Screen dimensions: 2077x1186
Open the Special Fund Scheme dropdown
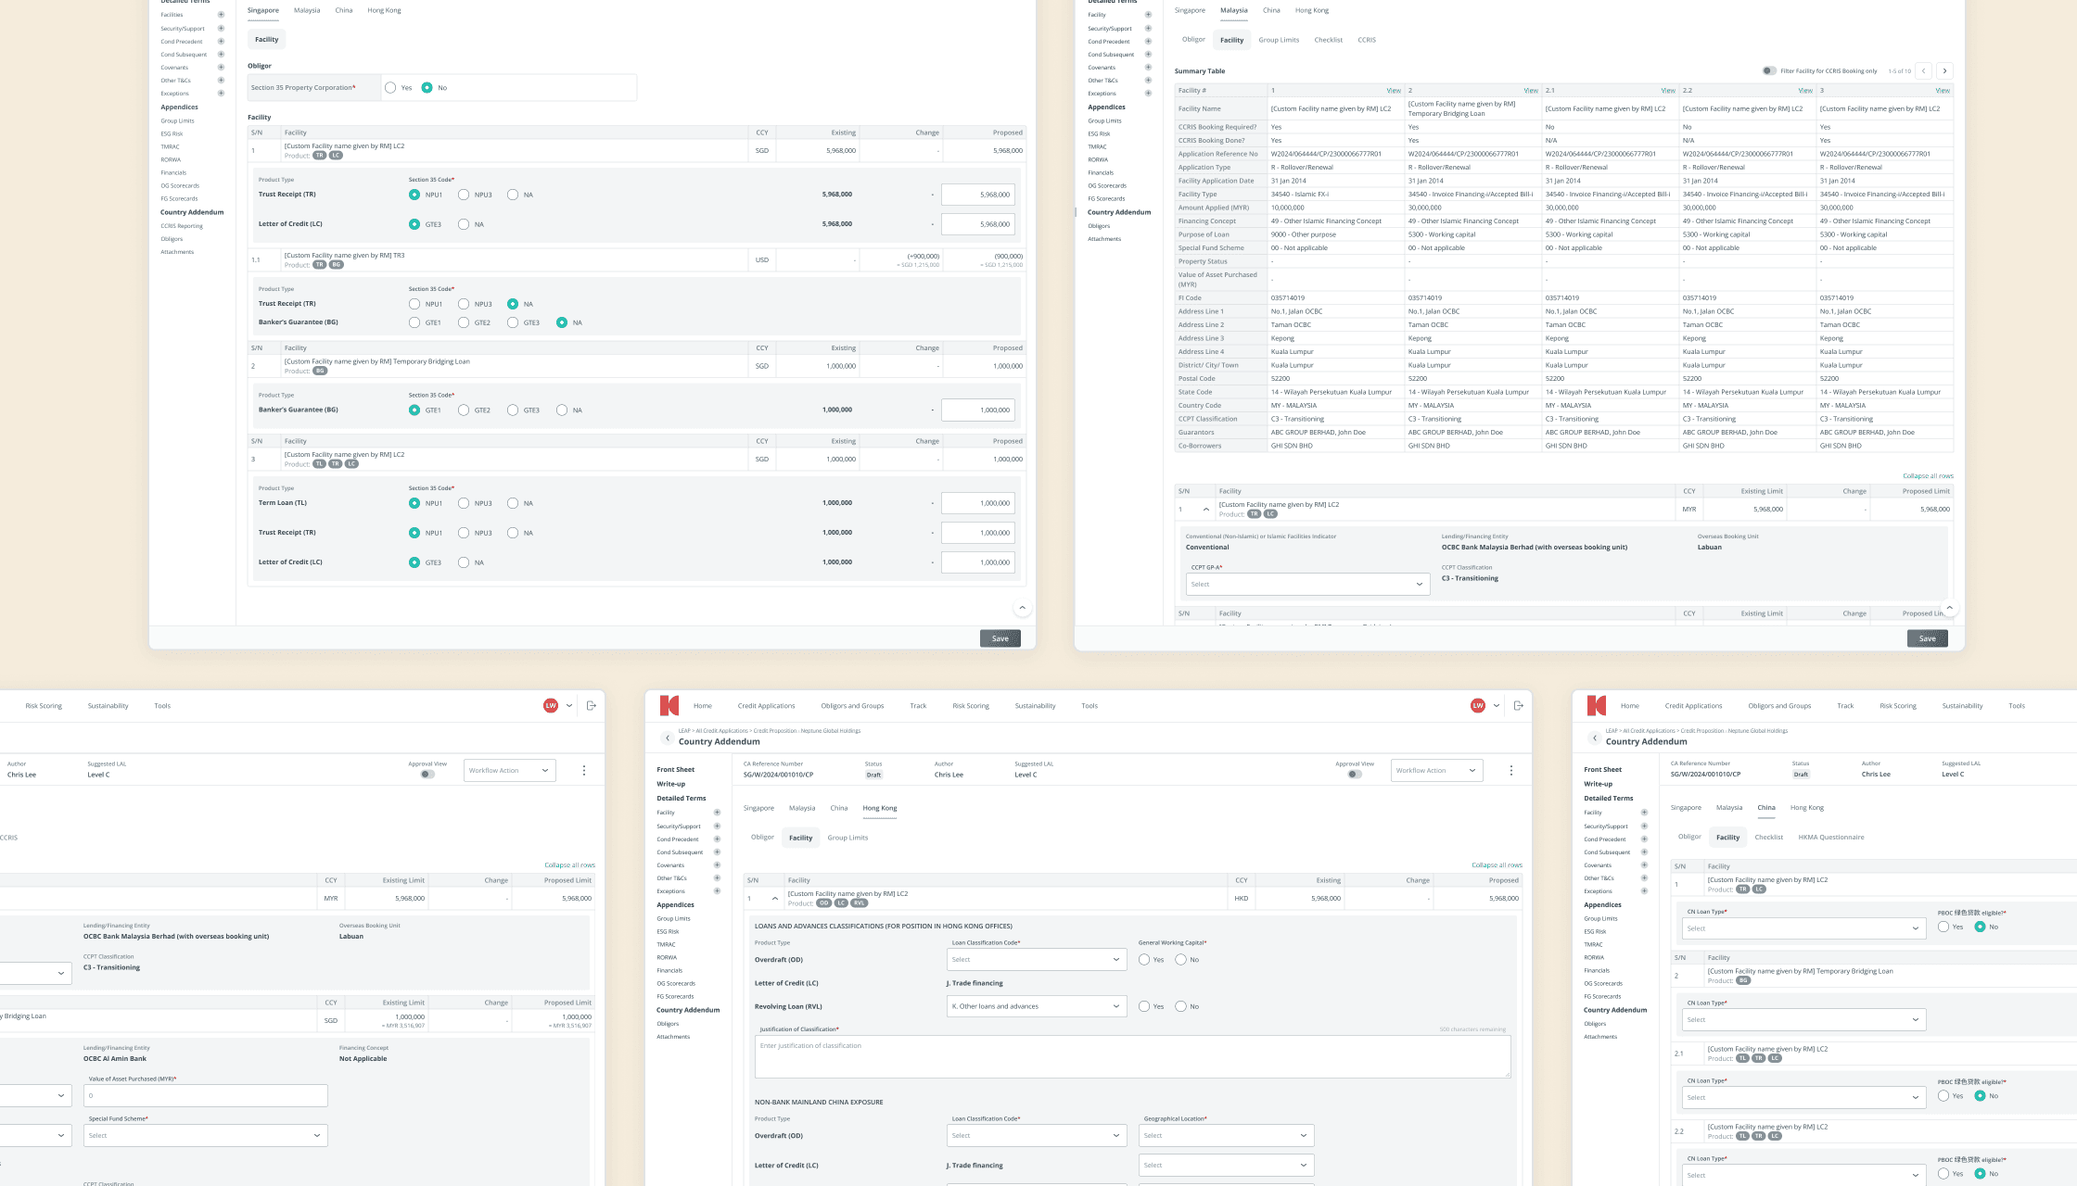[205, 1136]
